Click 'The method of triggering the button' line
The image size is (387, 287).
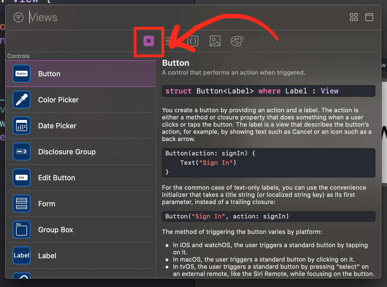pos(242,232)
